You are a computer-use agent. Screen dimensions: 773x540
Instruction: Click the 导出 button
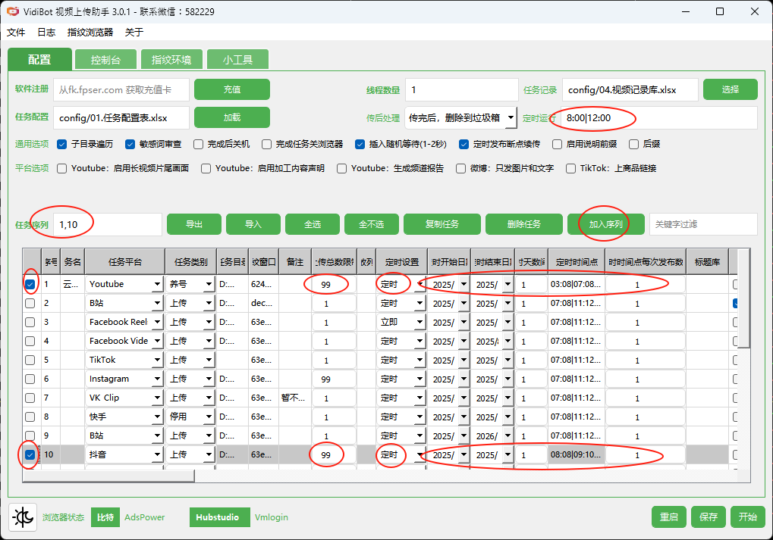click(x=194, y=224)
